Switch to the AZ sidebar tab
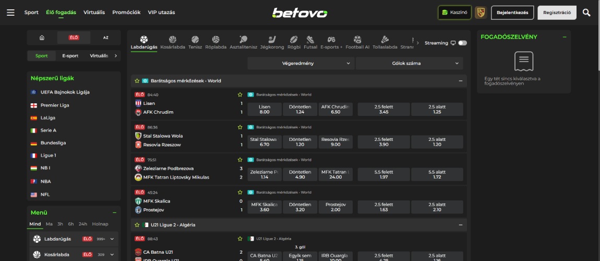Screen dimensions: 600x261 click(x=105, y=38)
